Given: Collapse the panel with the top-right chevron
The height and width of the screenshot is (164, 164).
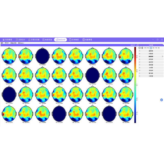Looking at the screenshot, I should 136,45.
